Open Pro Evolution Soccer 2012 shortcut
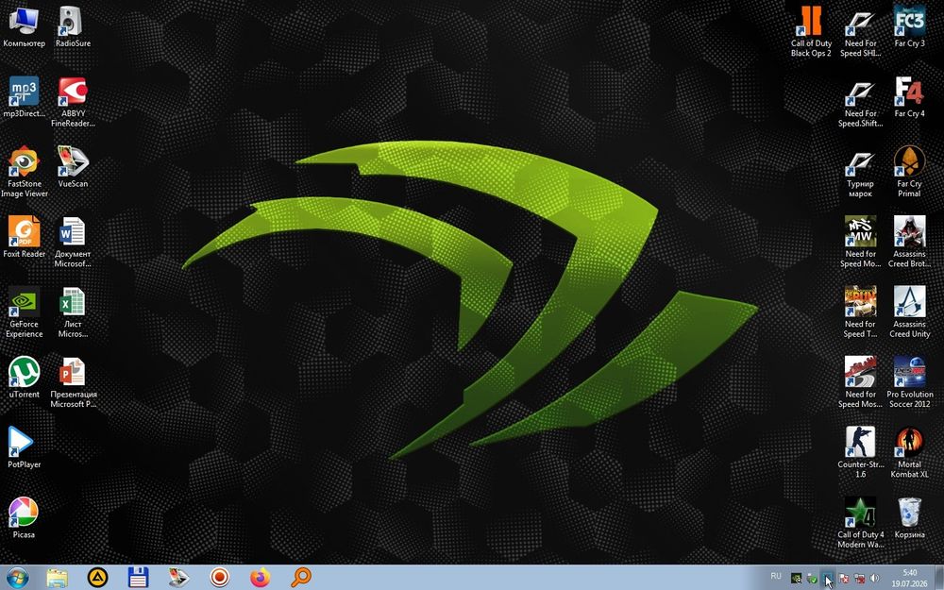944x590 pixels. click(909, 382)
